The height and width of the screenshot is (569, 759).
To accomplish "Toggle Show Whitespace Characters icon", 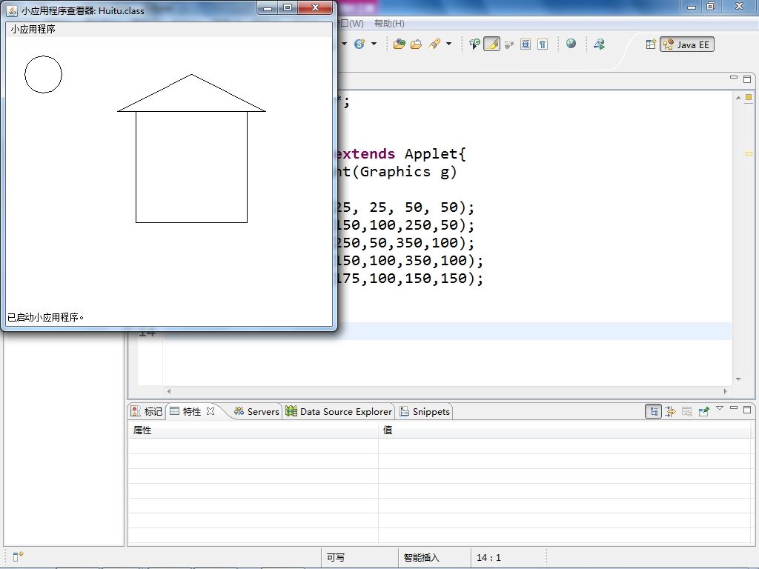I will coord(543,44).
